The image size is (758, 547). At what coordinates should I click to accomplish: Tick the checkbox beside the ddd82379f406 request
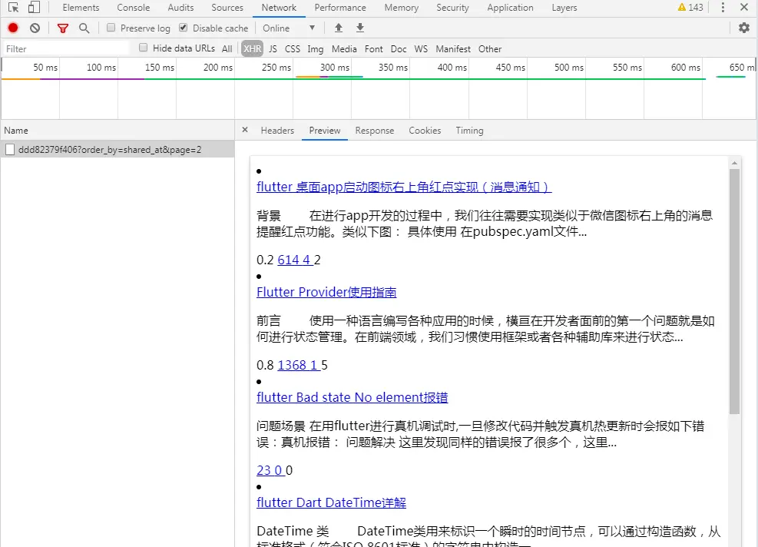click(10, 150)
